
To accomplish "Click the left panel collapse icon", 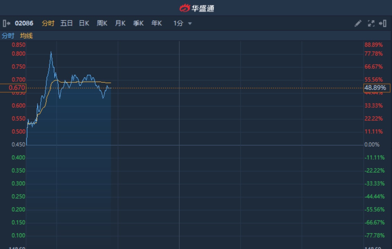I will (x=6, y=24).
